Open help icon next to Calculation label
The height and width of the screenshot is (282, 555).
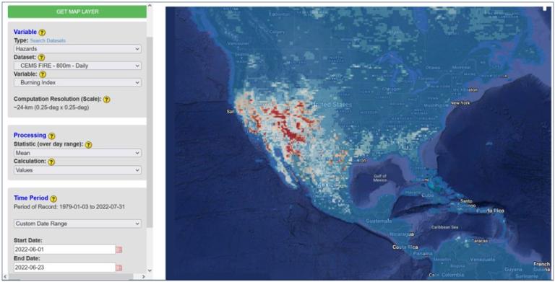point(51,162)
